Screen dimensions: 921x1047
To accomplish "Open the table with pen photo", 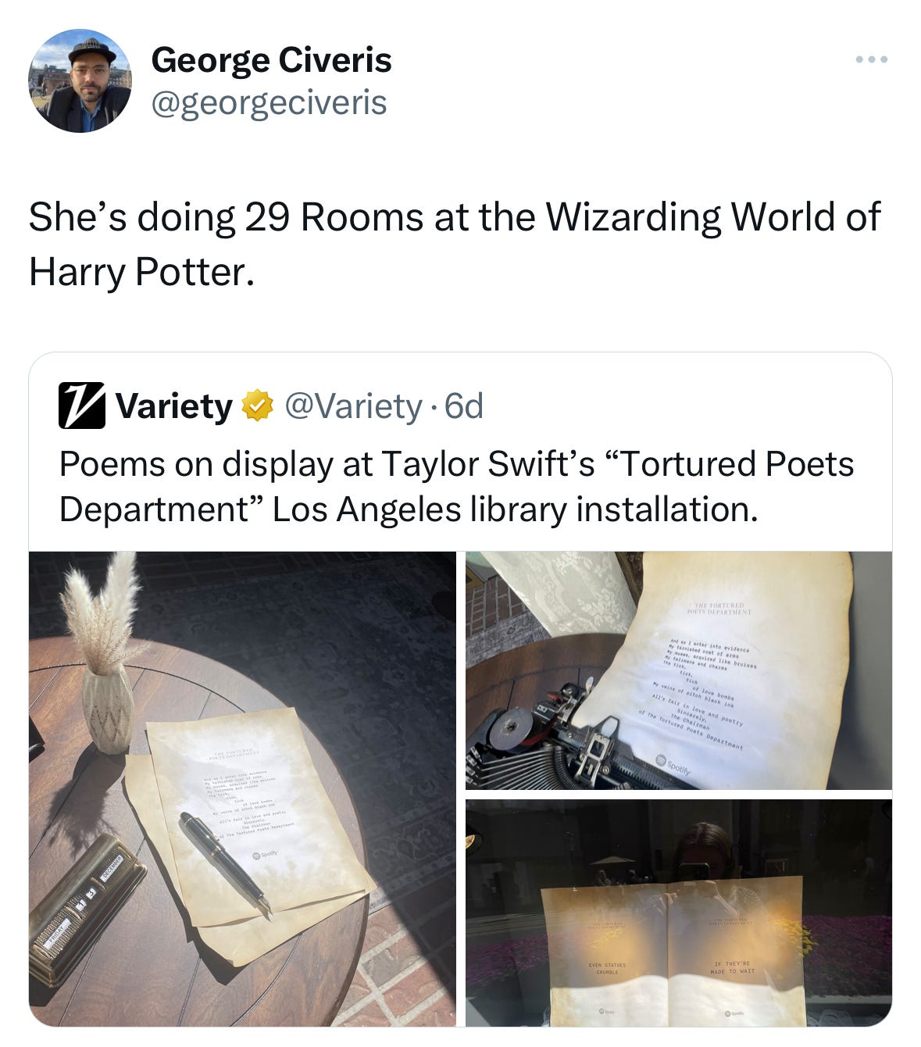I will [x=242, y=788].
